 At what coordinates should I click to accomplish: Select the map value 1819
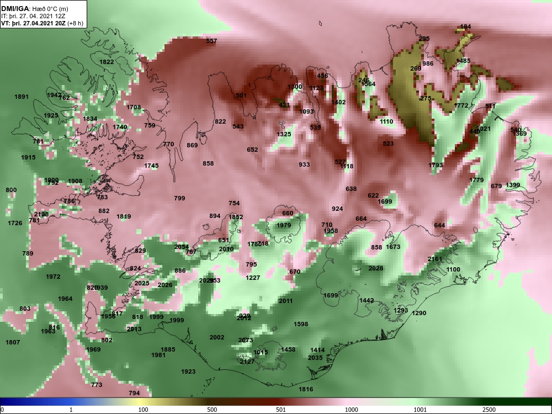click(124, 216)
